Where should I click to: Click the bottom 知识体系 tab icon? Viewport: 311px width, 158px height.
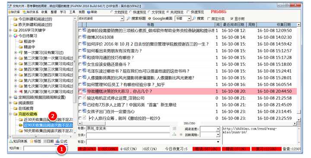point(11,141)
